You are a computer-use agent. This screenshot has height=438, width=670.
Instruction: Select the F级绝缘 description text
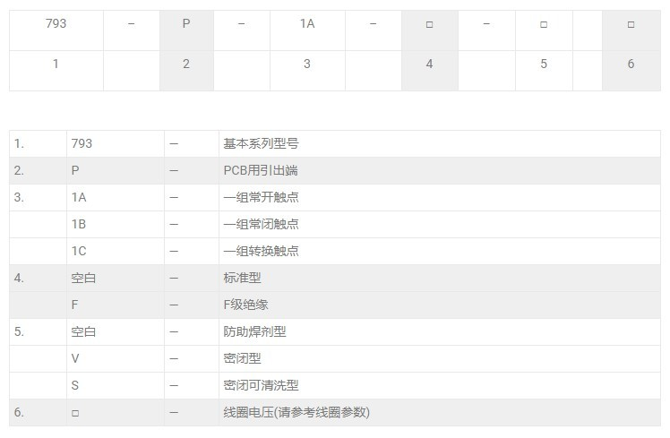click(x=245, y=305)
